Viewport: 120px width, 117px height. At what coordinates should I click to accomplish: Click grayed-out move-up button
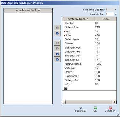coord(57,49)
